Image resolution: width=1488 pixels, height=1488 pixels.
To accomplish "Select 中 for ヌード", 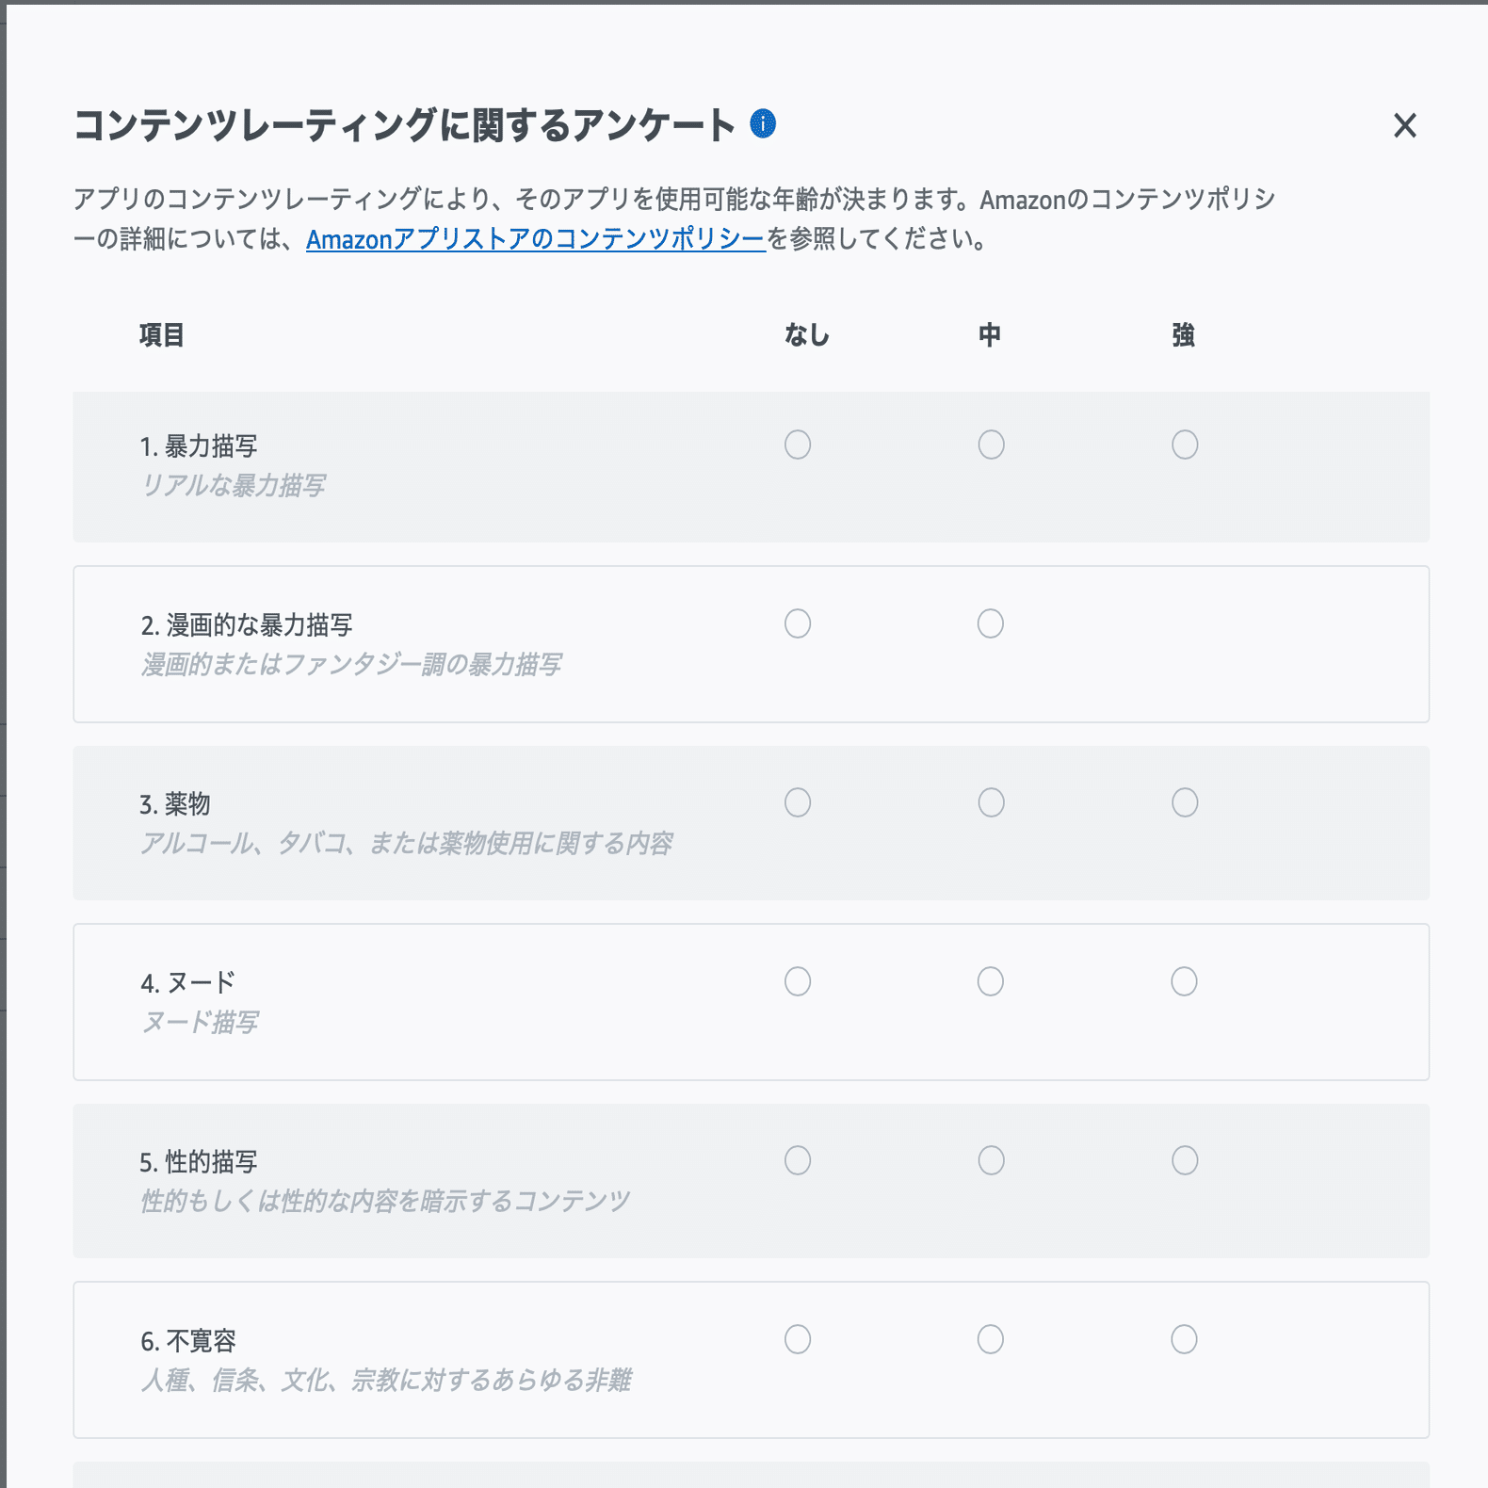I will (991, 981).
